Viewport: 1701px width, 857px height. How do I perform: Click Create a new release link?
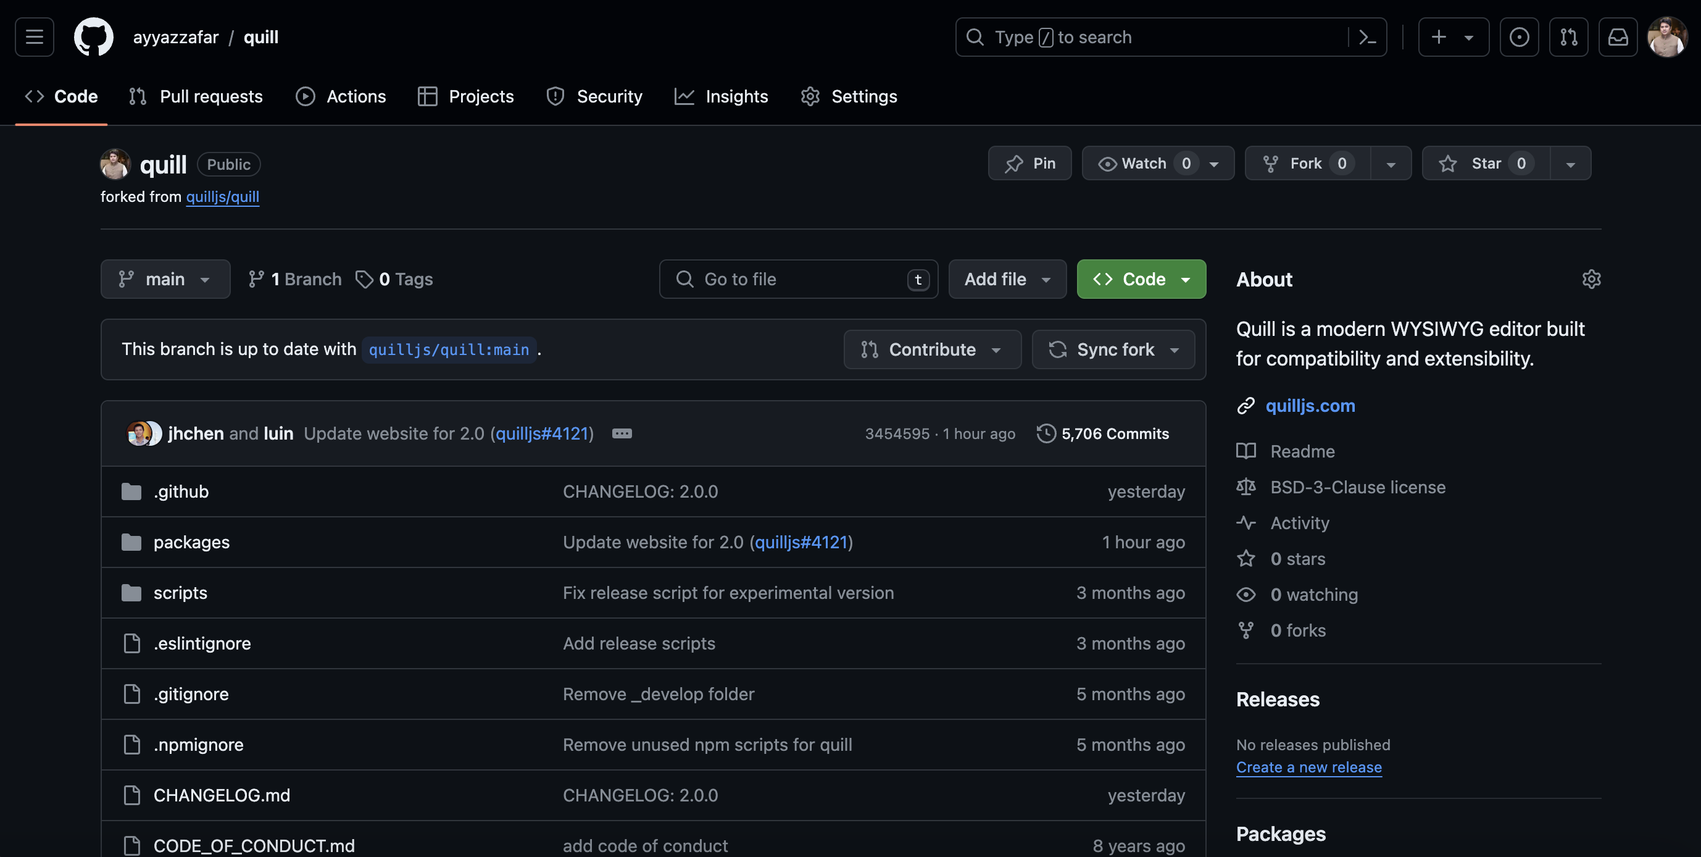[x=1308, y=767]
